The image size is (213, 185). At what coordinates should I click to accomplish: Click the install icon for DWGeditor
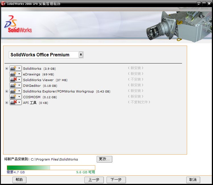tap(13, 85)
